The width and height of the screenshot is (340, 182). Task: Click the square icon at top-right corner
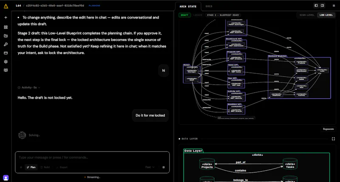click(334, 6)
